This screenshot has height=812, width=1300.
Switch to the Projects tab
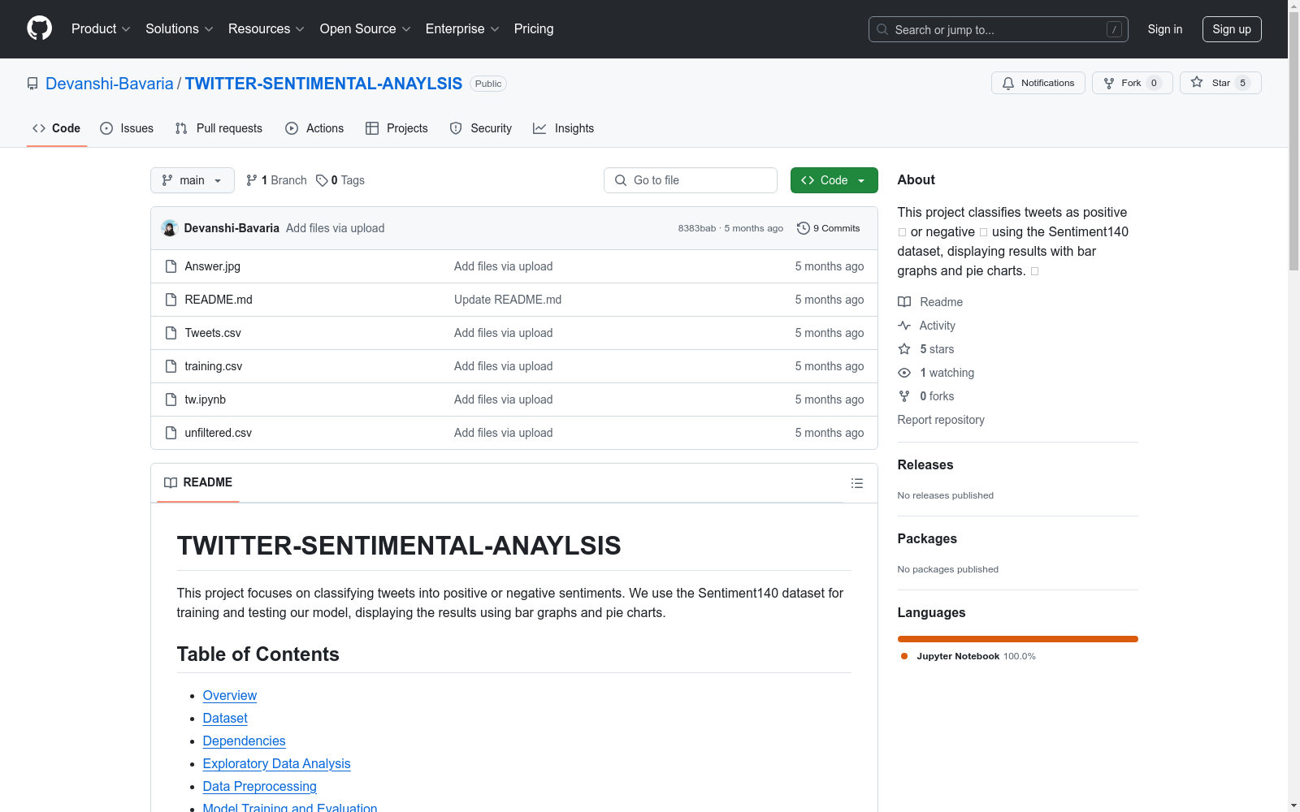[x=396, y=128]
